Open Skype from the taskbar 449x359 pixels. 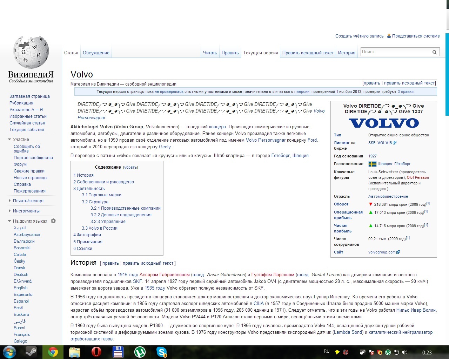[x=162, y=352]
